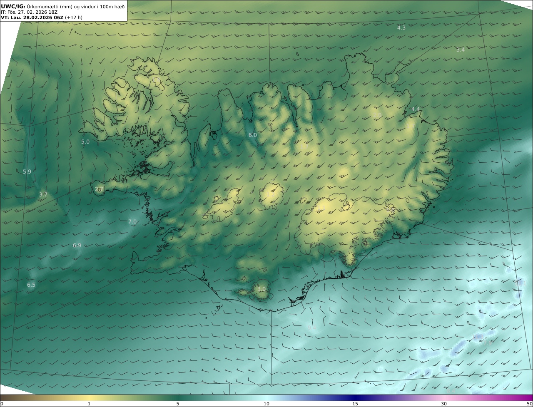Select the initial time line 'IT: Fös. 27. 02. 2026 18Z'
Image resolution: width=533 pixels, height=407 pixels.
click(29, 12)
